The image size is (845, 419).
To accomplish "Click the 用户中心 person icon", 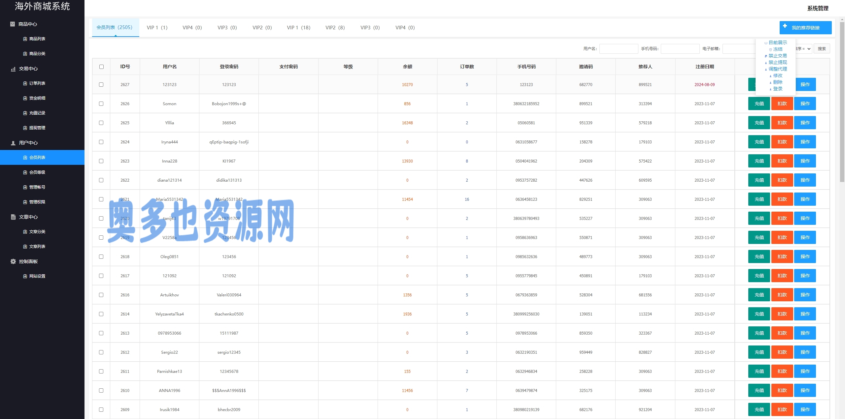I will click(13, 143).
